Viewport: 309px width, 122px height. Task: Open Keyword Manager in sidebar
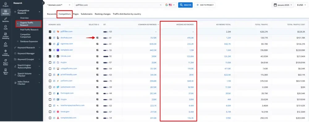pyautogui.click(x=26, y=53)
